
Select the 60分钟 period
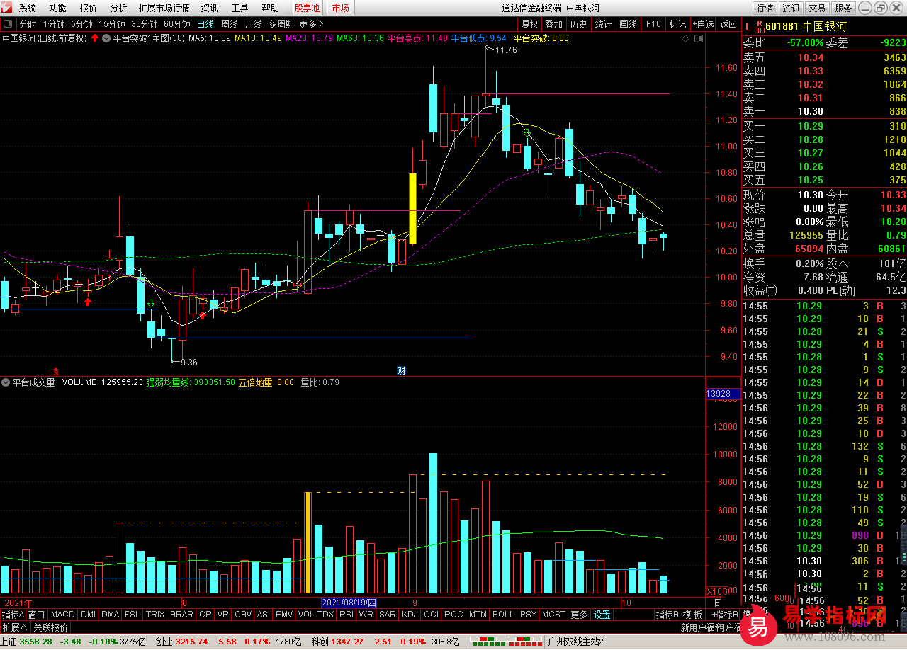click(177, 24)
